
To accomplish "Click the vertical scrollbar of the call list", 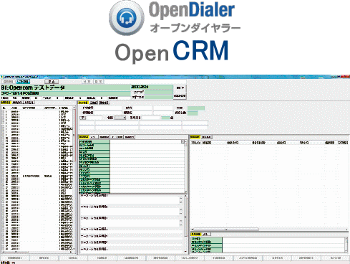I will 74,178.
